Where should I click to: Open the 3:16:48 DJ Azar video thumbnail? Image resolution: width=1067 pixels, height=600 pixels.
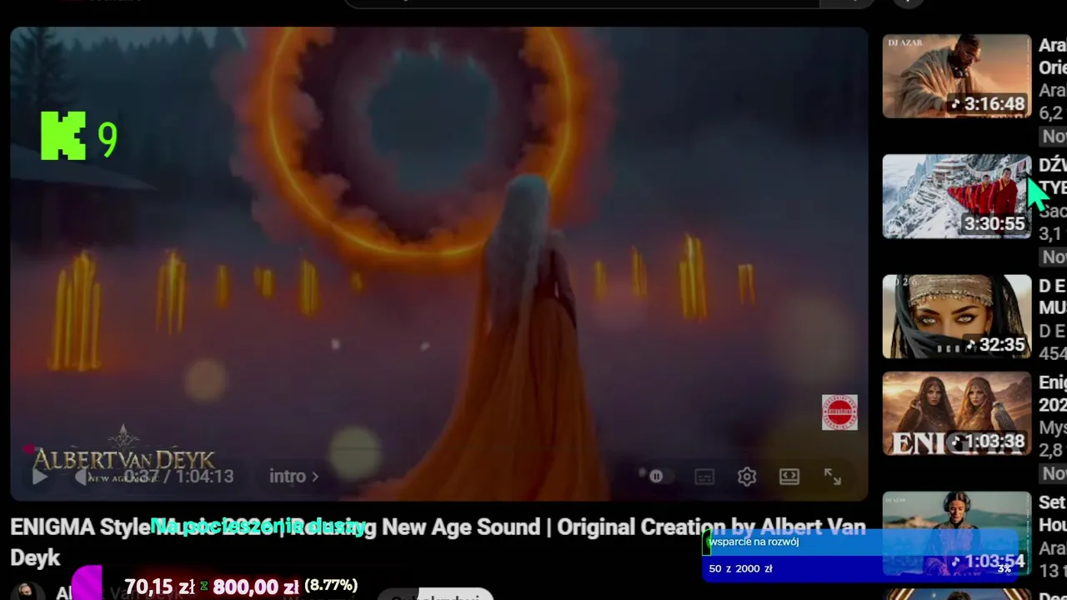tap(957, 76)
